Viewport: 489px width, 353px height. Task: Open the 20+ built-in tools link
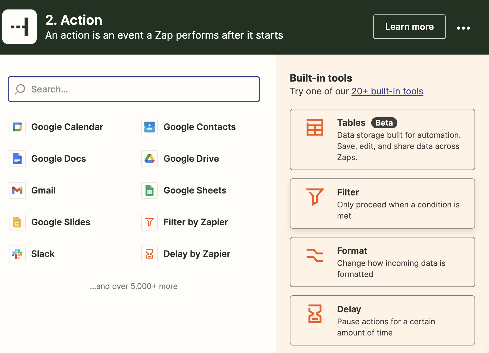coord(387,91)
